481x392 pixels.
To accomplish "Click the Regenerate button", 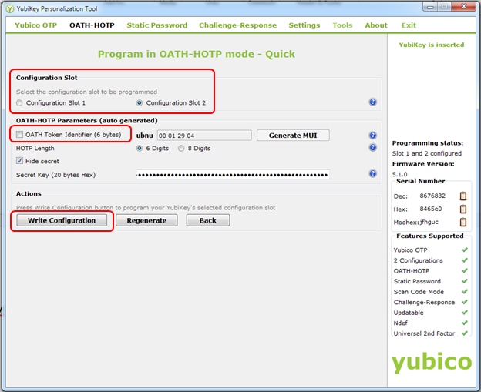I will [146, 220].
